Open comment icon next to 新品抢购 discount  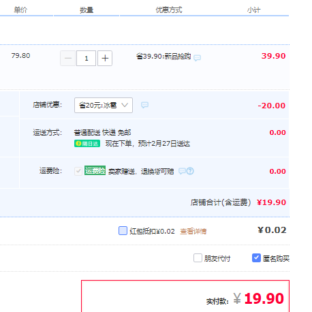point(197,58)
